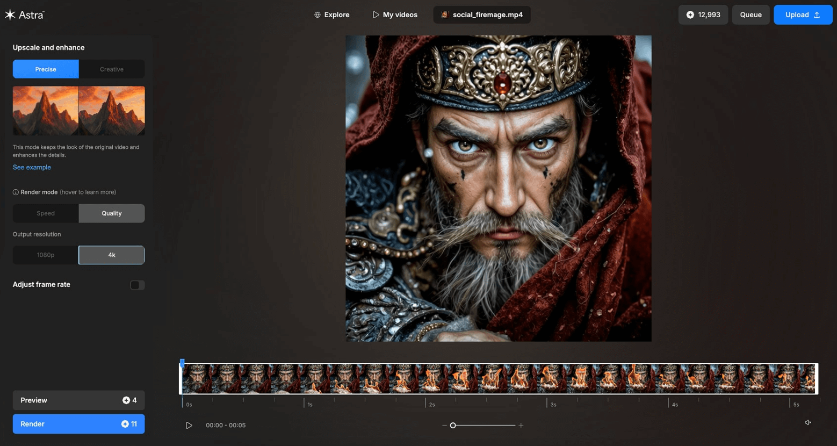Click the 2s ruler label
Screen dimensions: 837x446
point(432,405)
